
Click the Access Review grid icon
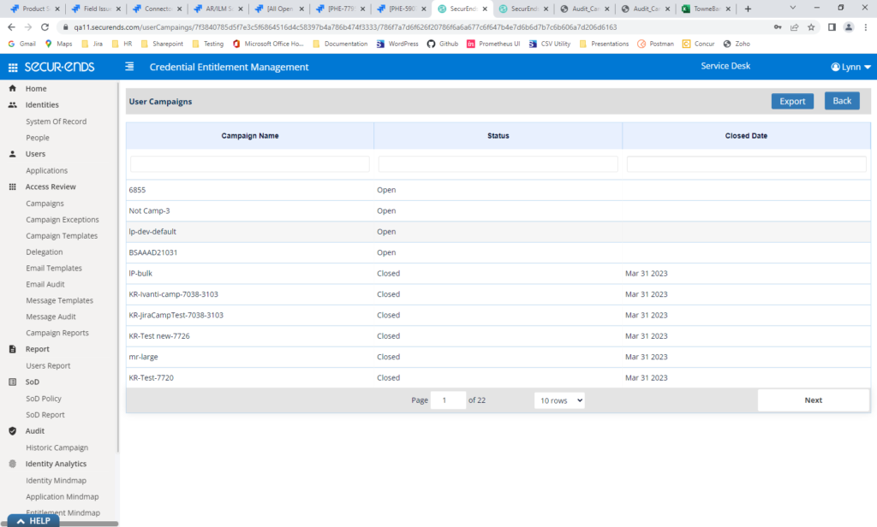(13, 187)
